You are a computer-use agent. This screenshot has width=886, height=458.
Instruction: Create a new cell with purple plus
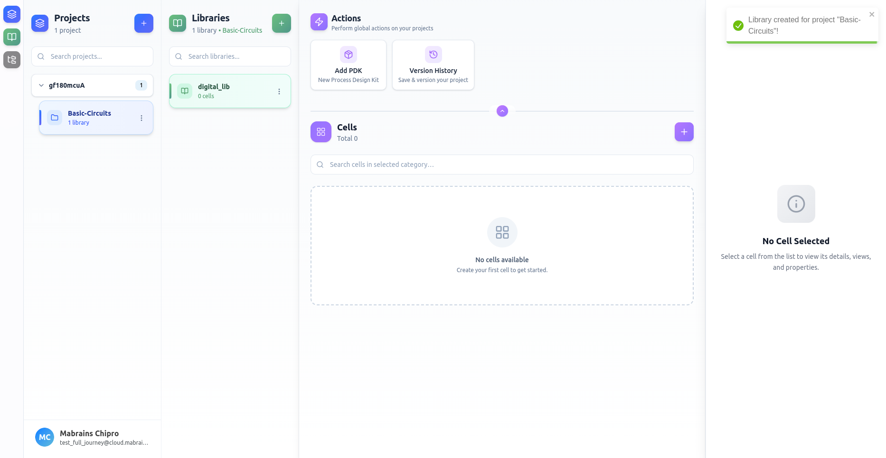tap(684, 132)
